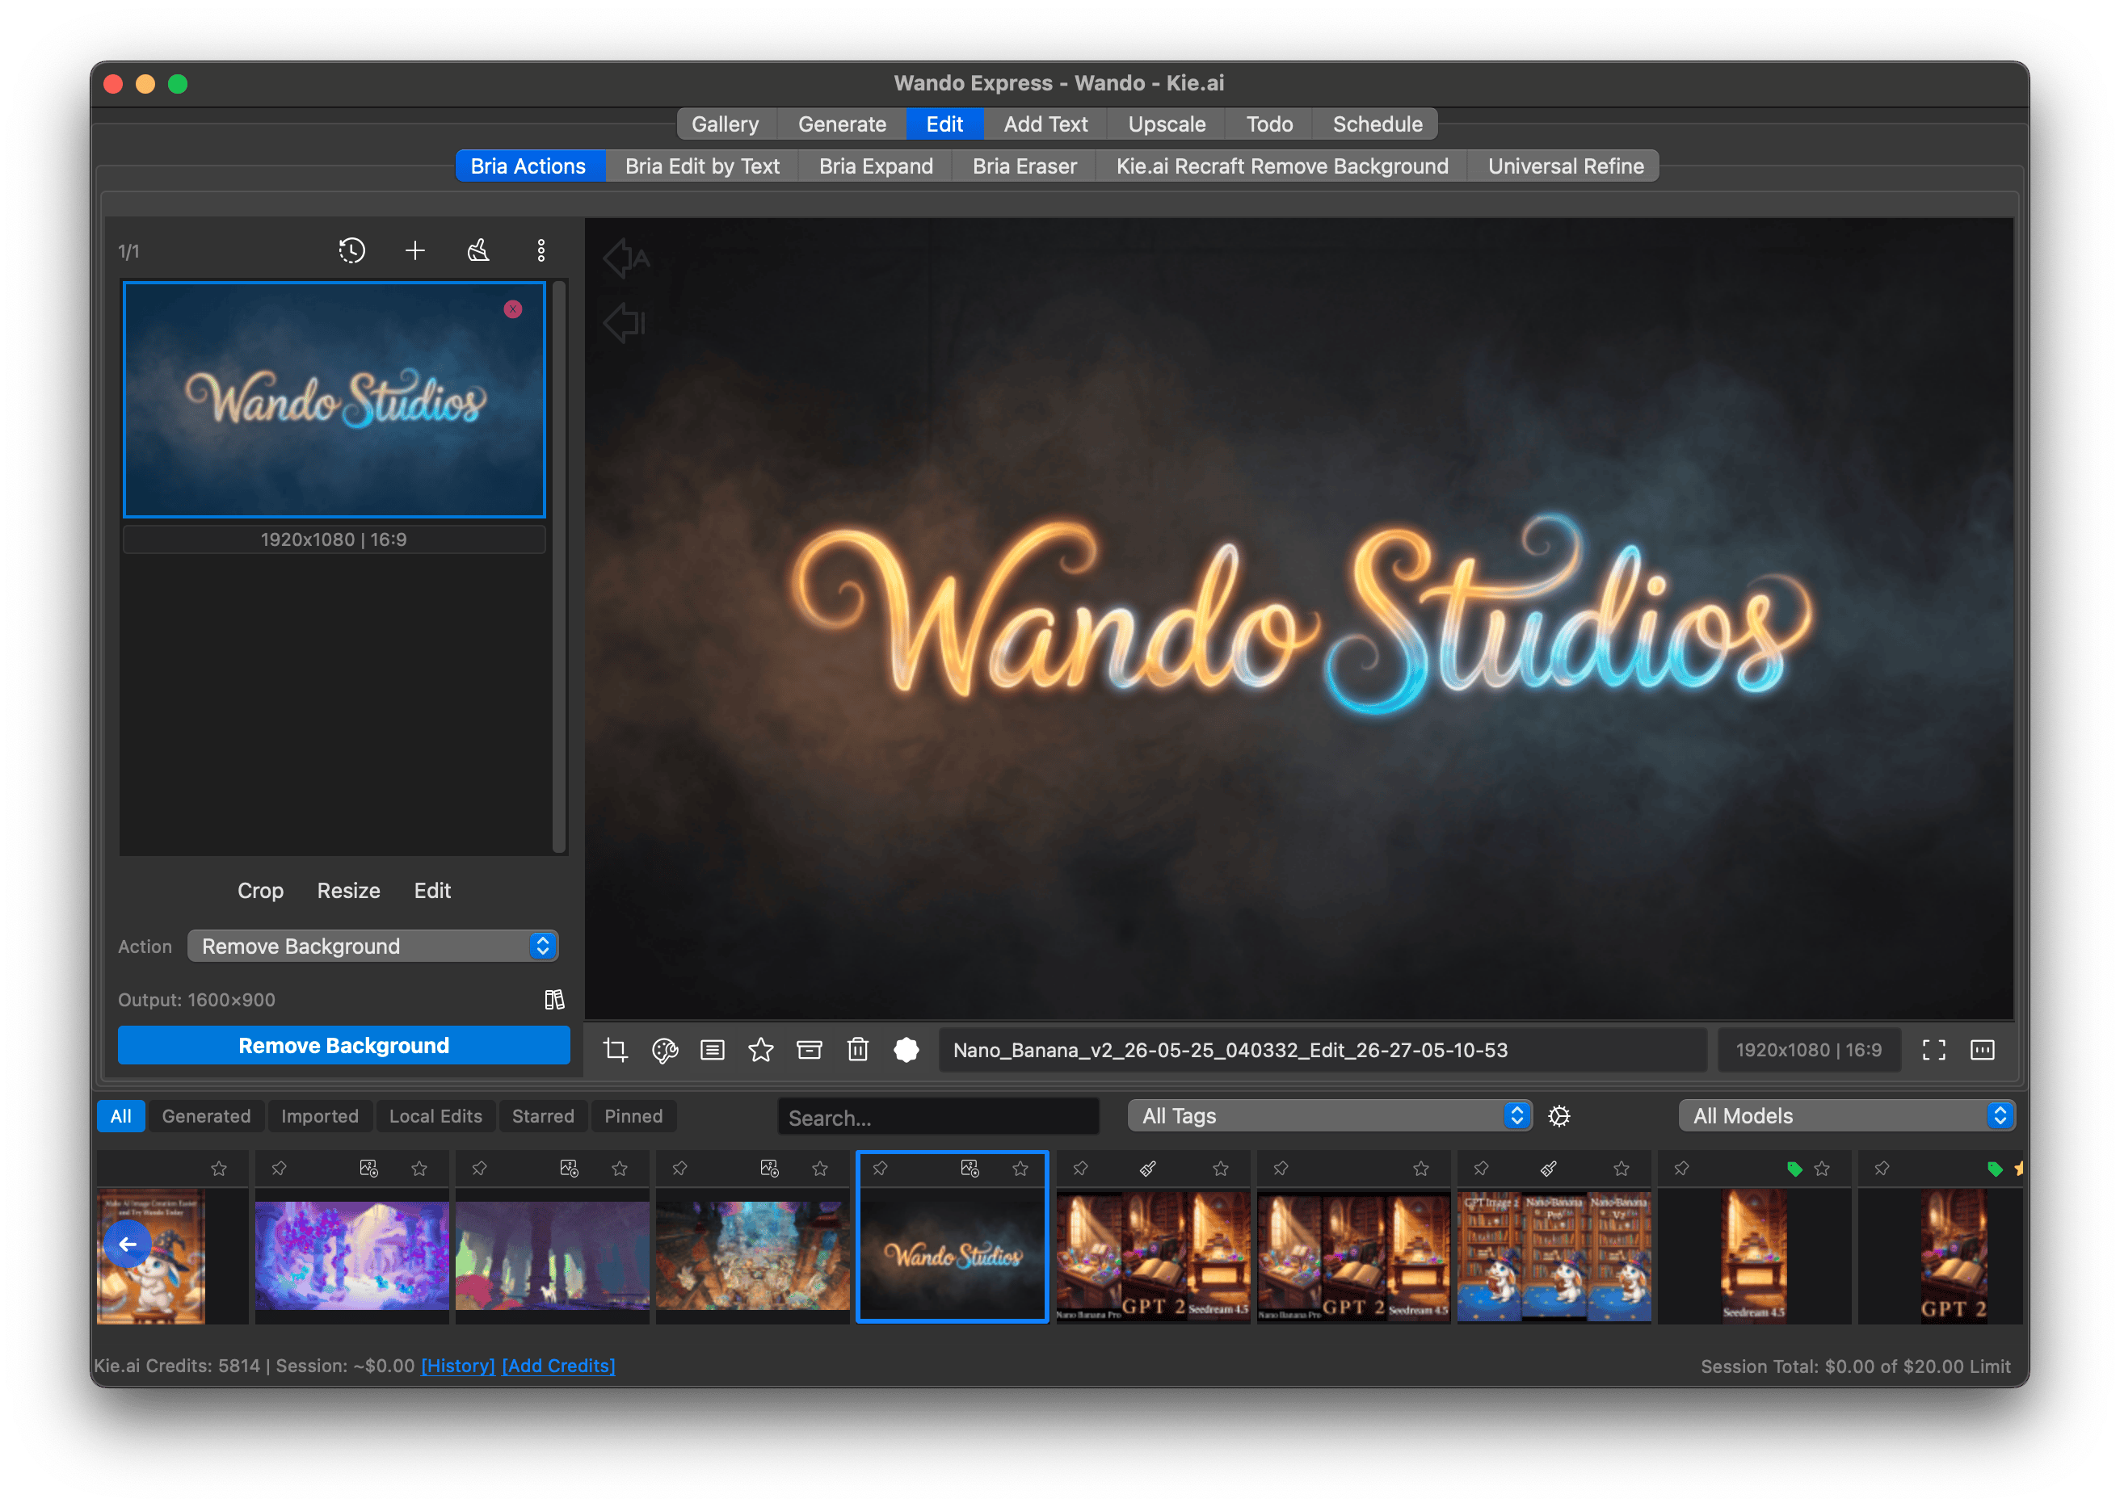Screen dimensions: 2120x1507
Task: Click the blue Remove Background button
Action: [343, 1046]
